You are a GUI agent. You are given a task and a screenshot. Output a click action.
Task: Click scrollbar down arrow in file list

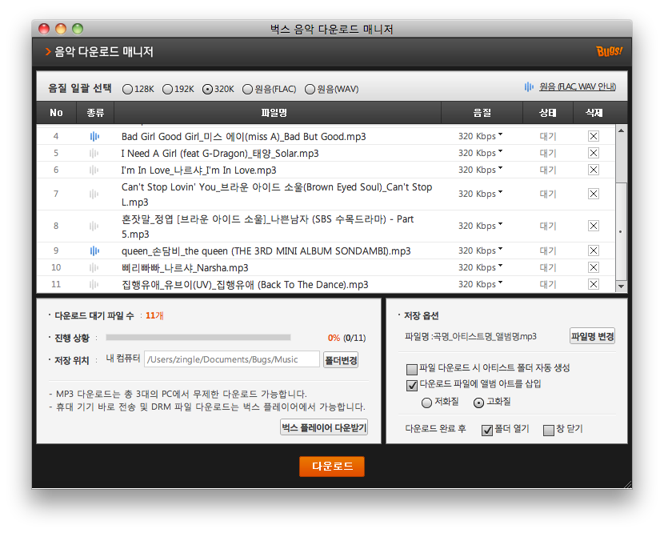coord(622,287)
